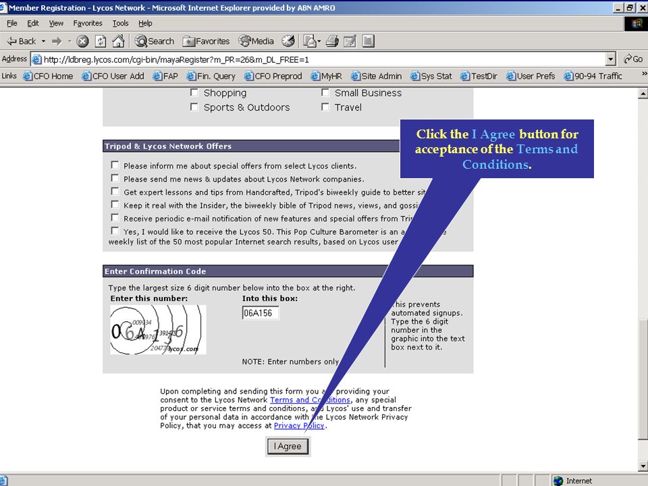Screen dimensions: 648x486
Task: Tick the Handcrafted expert lessons checkbox
Action: (x=115, y=192)
